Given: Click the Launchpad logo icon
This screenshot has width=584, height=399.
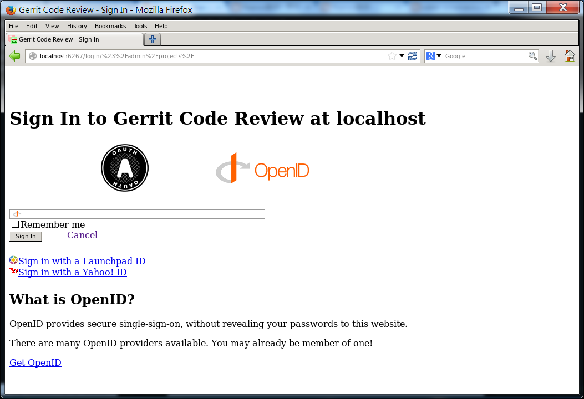Looking at the screenshot, I should click(x=13, y=260).
